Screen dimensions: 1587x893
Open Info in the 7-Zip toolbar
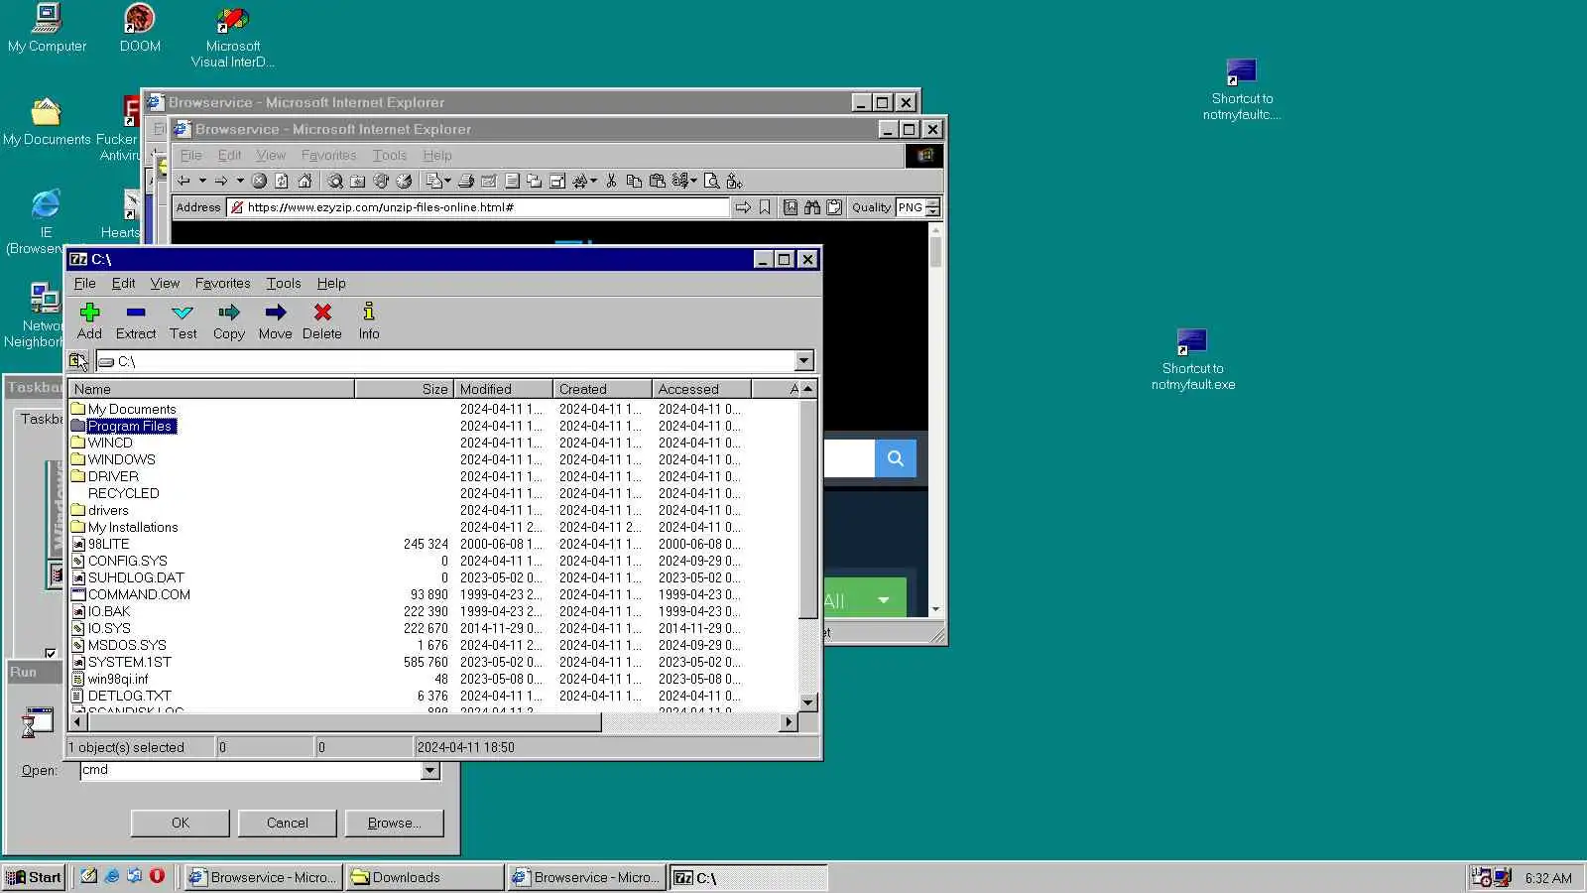(369, 321)
